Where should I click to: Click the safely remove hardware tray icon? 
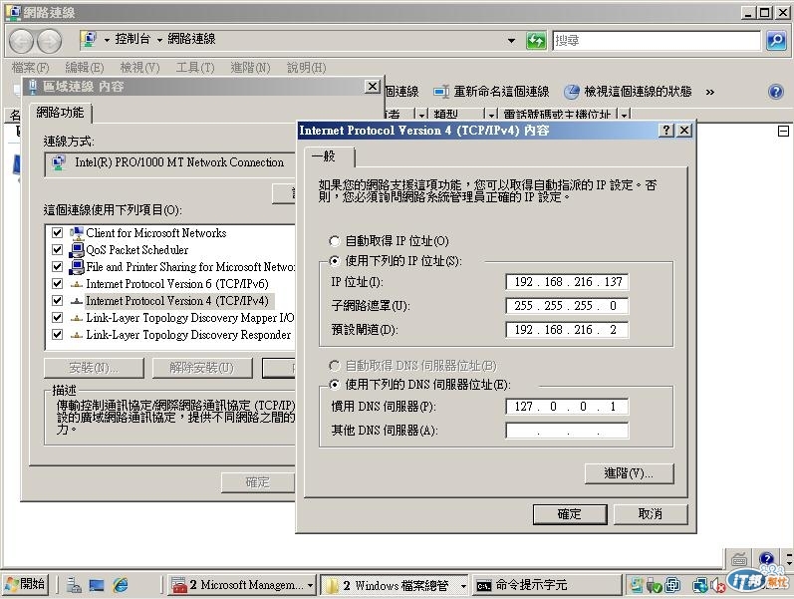pos(654,585)
